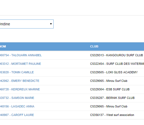This screenshot has height=125, width=144.
Task: Click the CLUB column header
Action: pyautogui.click(x=94, y=46)
